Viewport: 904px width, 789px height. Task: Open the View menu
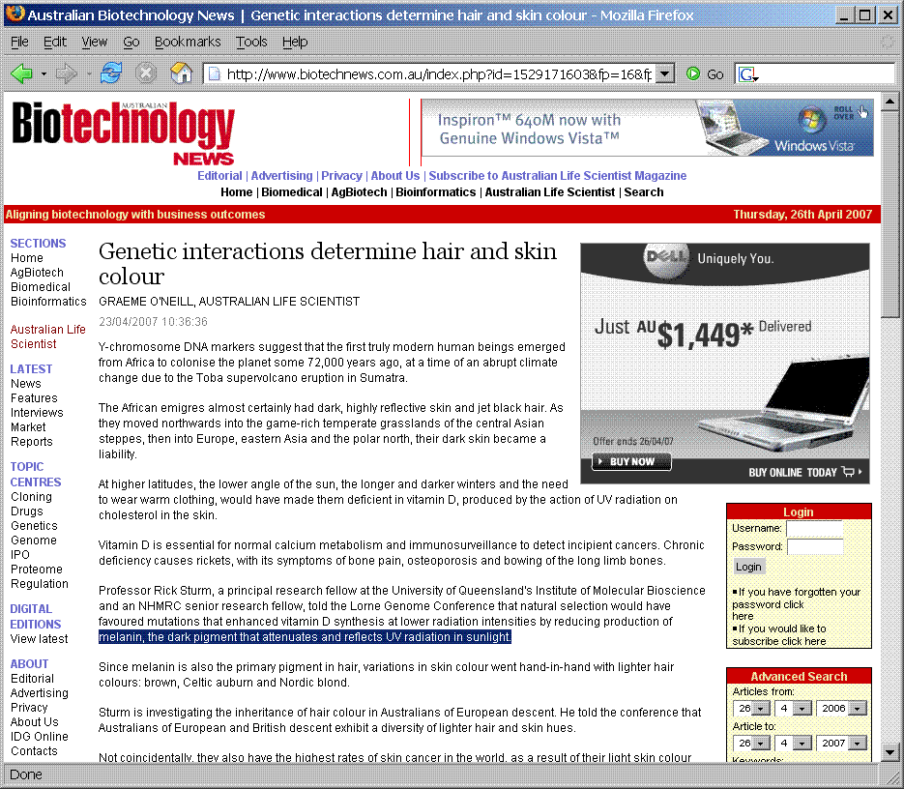click(94, 42)
